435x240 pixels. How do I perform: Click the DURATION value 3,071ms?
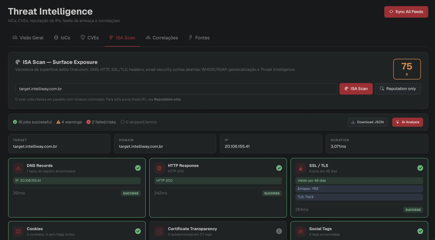pyautogui.click(x=338, y=146)
